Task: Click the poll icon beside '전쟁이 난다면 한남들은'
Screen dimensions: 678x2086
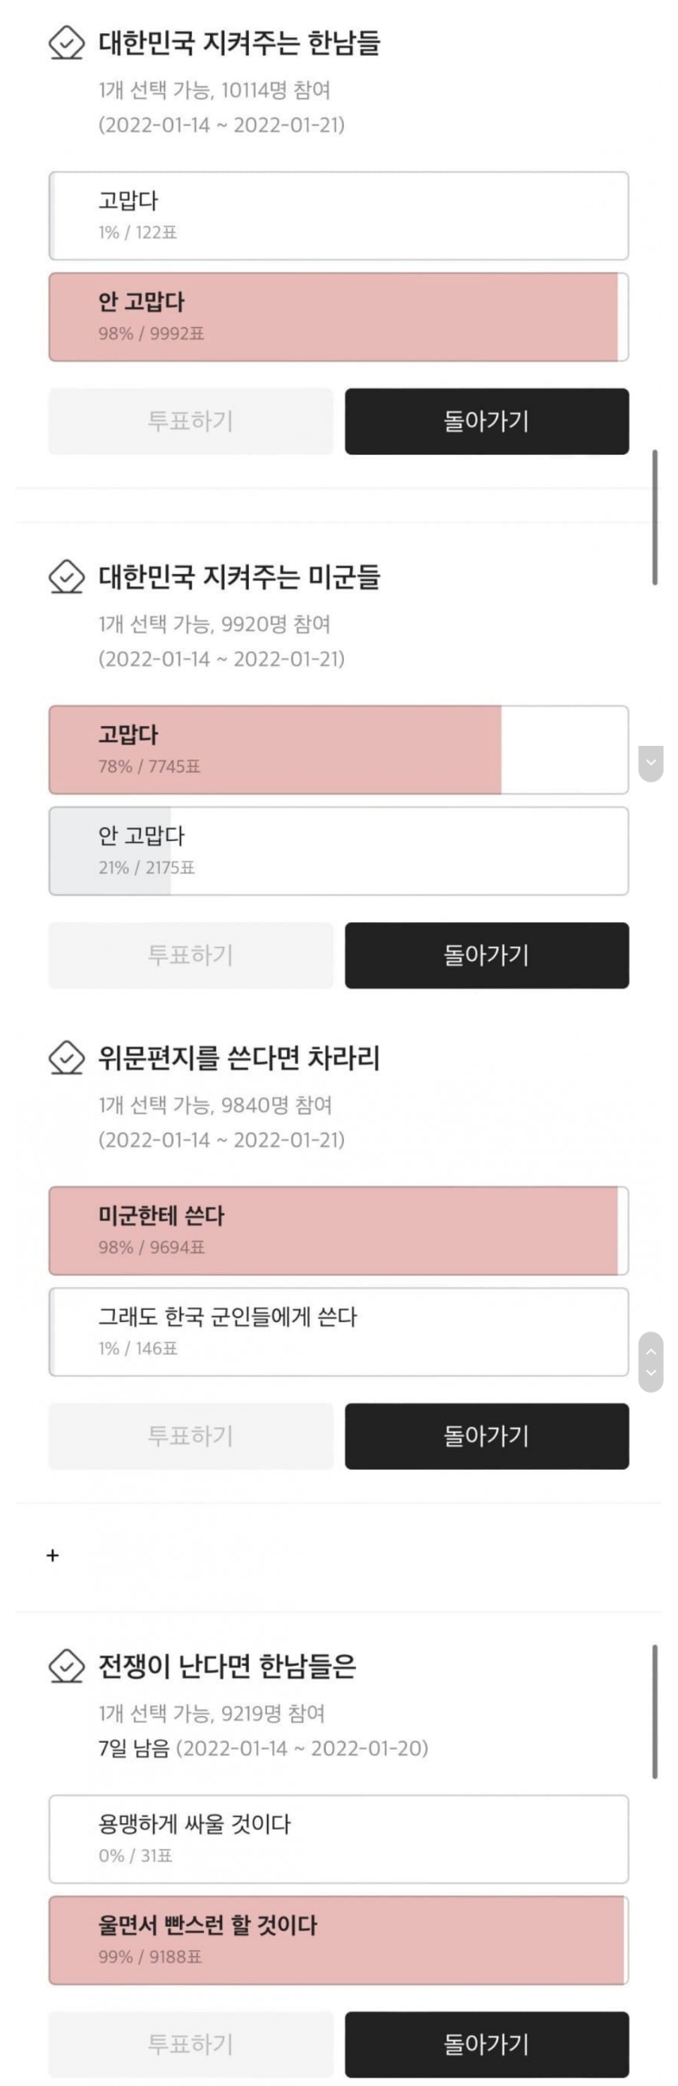Action: (x=66, y=1667)
